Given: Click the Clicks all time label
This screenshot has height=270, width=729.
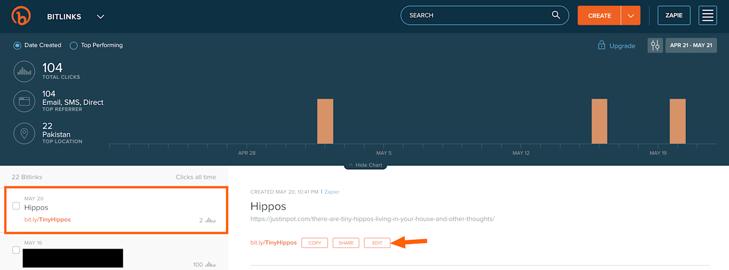Looking at the screenshot, I should tap(196, 177).
